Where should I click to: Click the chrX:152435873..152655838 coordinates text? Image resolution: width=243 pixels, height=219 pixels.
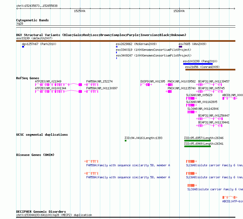click(x=37, y=6)
